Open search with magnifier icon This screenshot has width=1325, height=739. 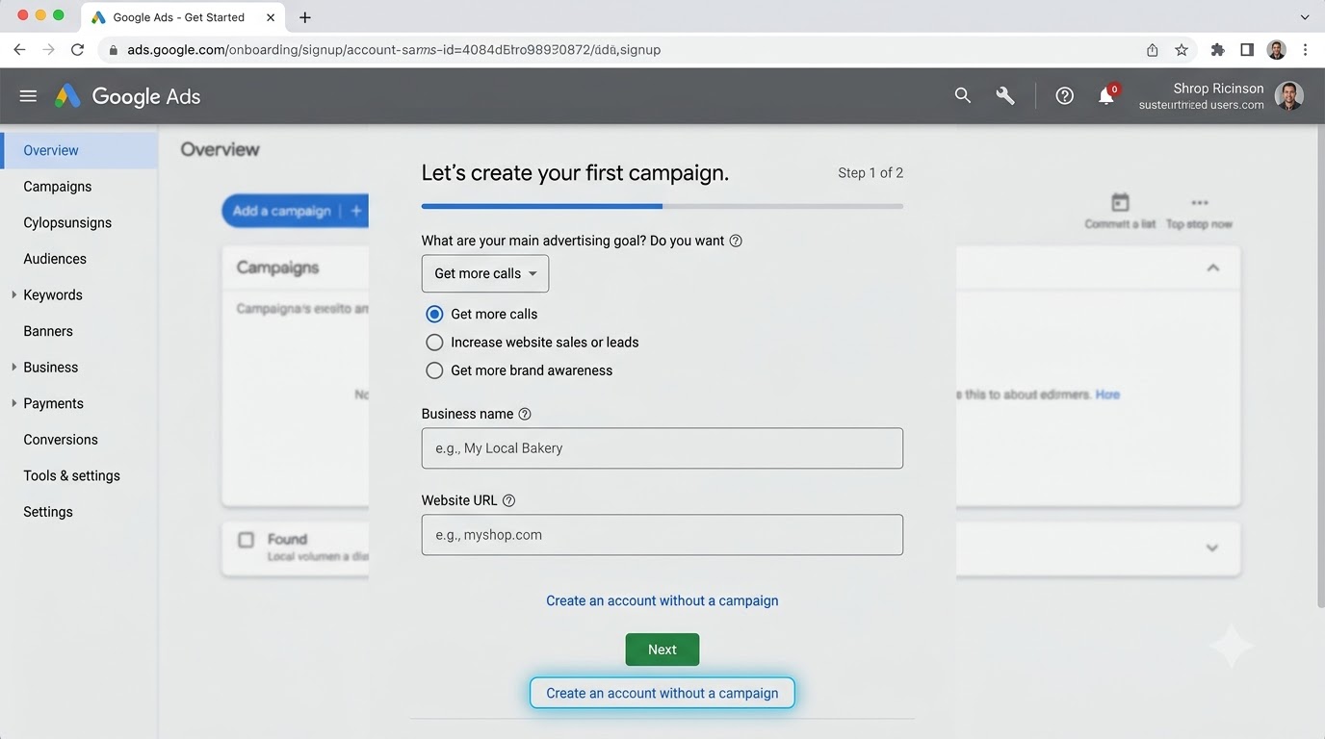[x=962, y=95]
